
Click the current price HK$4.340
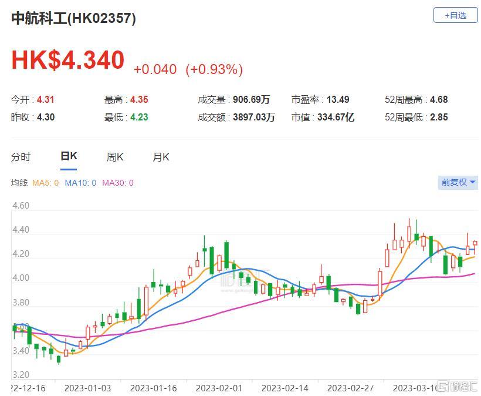pos(68,60)
